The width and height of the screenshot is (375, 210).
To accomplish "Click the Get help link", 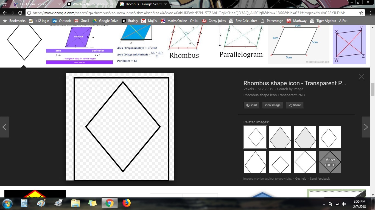I will (x=301, y=179).
